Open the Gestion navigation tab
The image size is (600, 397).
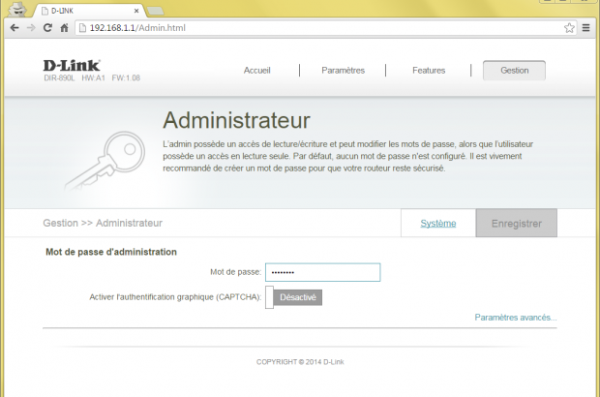click(x=514, y=71)
